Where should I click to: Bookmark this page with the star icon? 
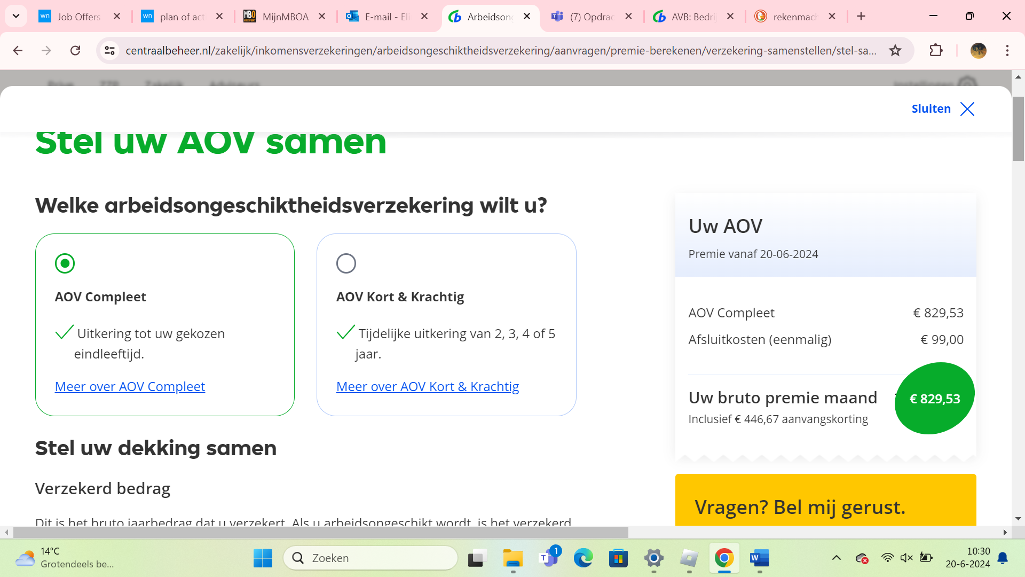click(x=895, y=51)
